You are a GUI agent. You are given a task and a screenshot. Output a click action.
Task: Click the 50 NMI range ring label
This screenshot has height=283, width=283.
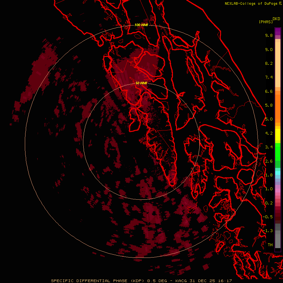coord(141,83)
